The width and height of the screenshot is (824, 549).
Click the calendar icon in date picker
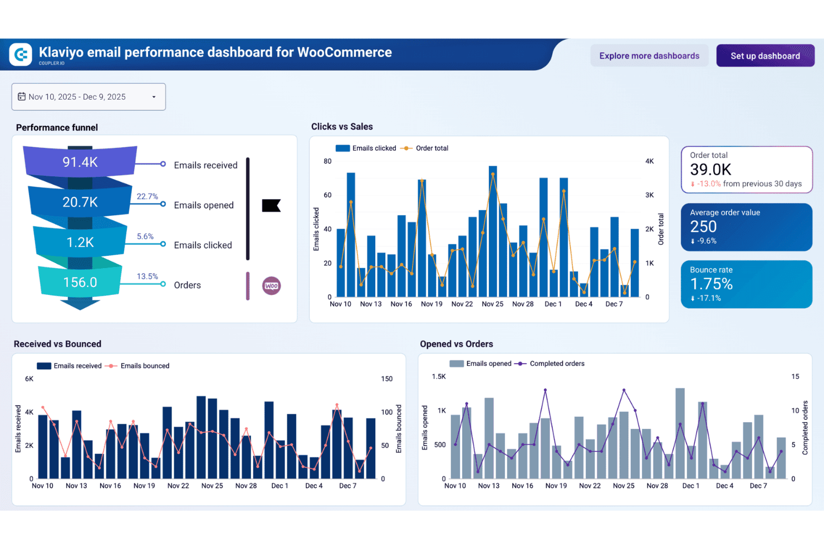22,97
